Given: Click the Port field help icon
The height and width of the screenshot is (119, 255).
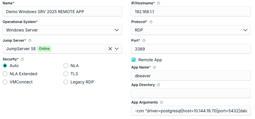Looking at the screenshot, I should (144, 41).
